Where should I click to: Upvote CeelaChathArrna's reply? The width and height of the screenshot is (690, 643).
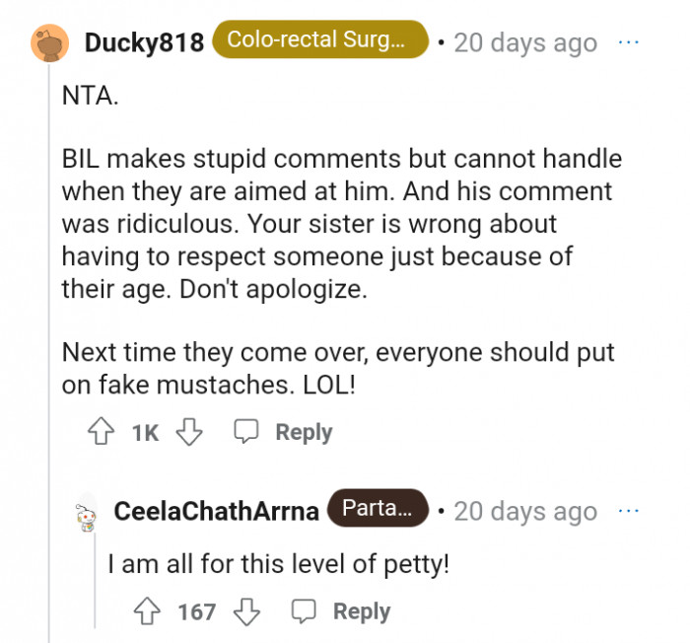coord(150,611)
